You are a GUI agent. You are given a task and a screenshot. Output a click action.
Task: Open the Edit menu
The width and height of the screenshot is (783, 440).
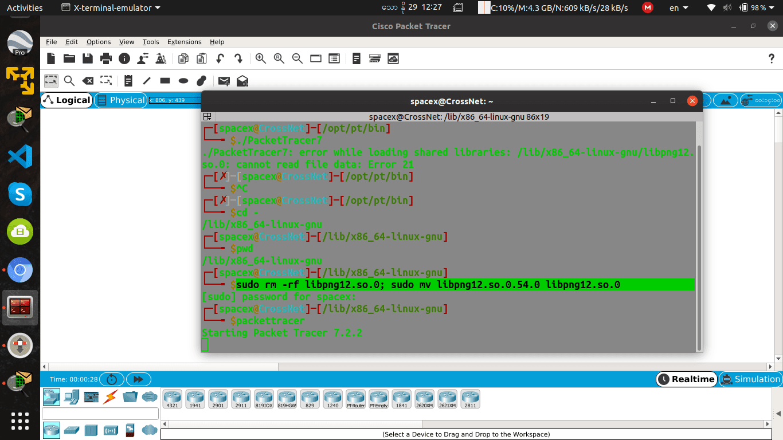pyautogui.click(x=72, y=42)
